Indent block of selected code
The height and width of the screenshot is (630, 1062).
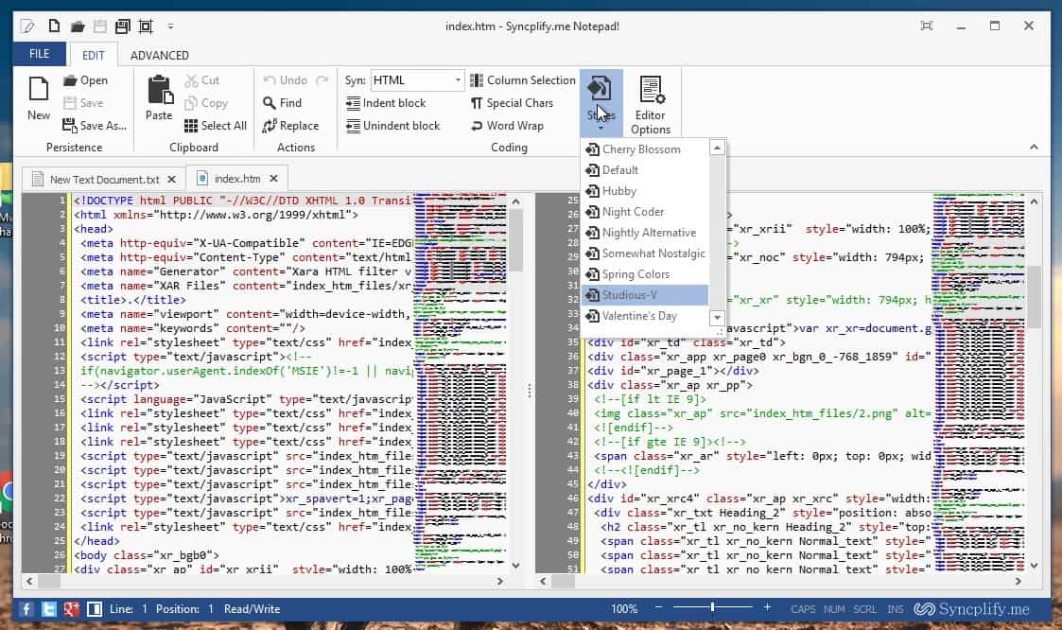(386, 103)
